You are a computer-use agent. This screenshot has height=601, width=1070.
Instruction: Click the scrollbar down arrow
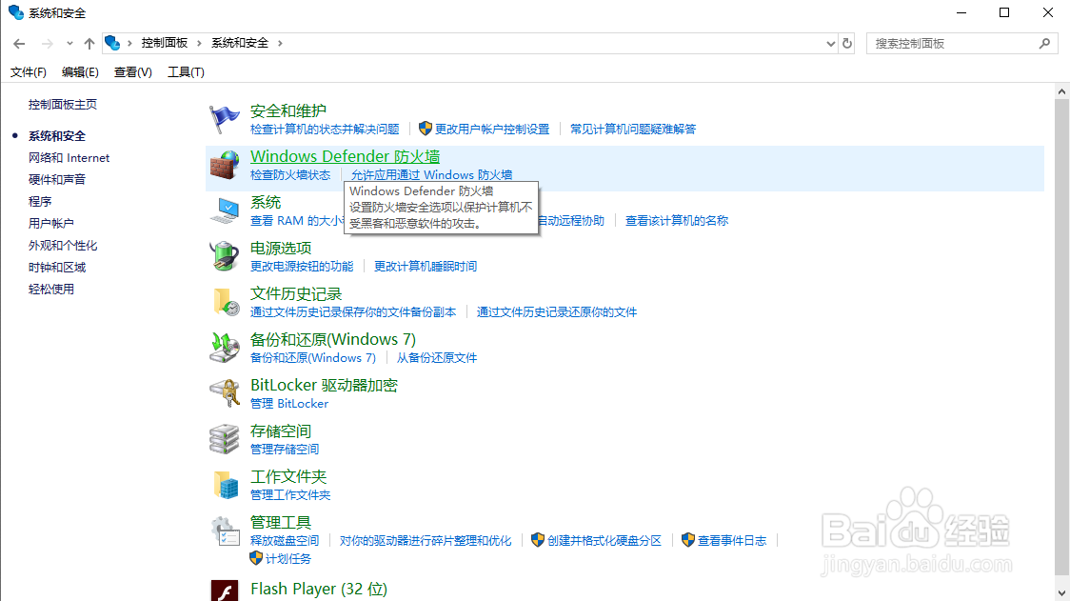[1061, 592]
